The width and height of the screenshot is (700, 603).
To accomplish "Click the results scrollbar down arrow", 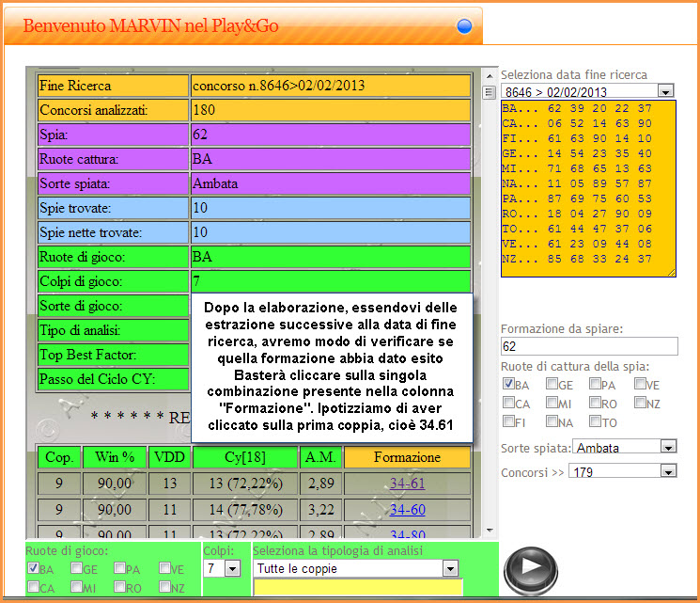I will click(x=490, y=531).
